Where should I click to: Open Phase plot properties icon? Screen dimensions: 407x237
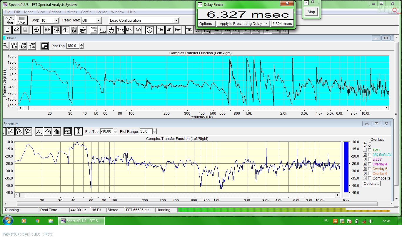(45, 45)
